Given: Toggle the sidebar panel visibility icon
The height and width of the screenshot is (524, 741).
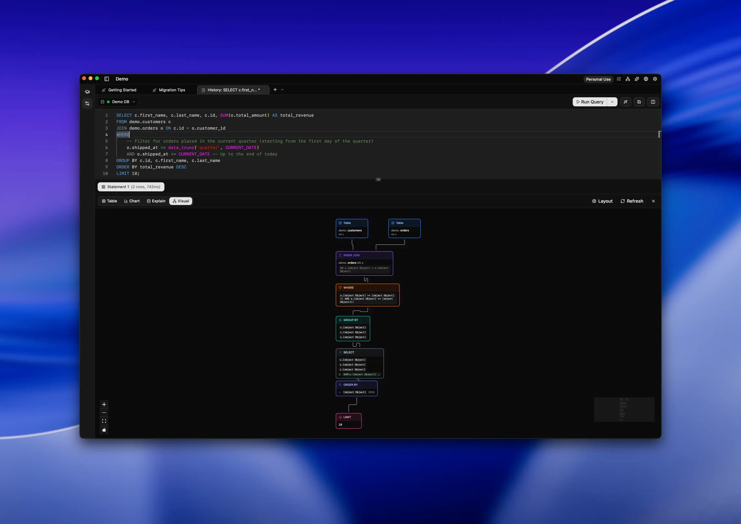Looking at the screenshot, I should tap(107, 79).
